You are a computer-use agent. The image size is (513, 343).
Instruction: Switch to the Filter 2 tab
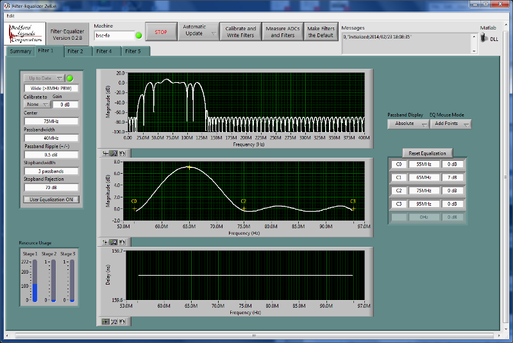coord(78,51)
